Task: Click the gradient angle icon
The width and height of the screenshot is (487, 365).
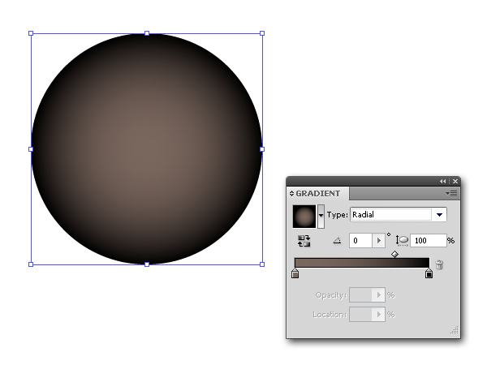Action: 338,241
